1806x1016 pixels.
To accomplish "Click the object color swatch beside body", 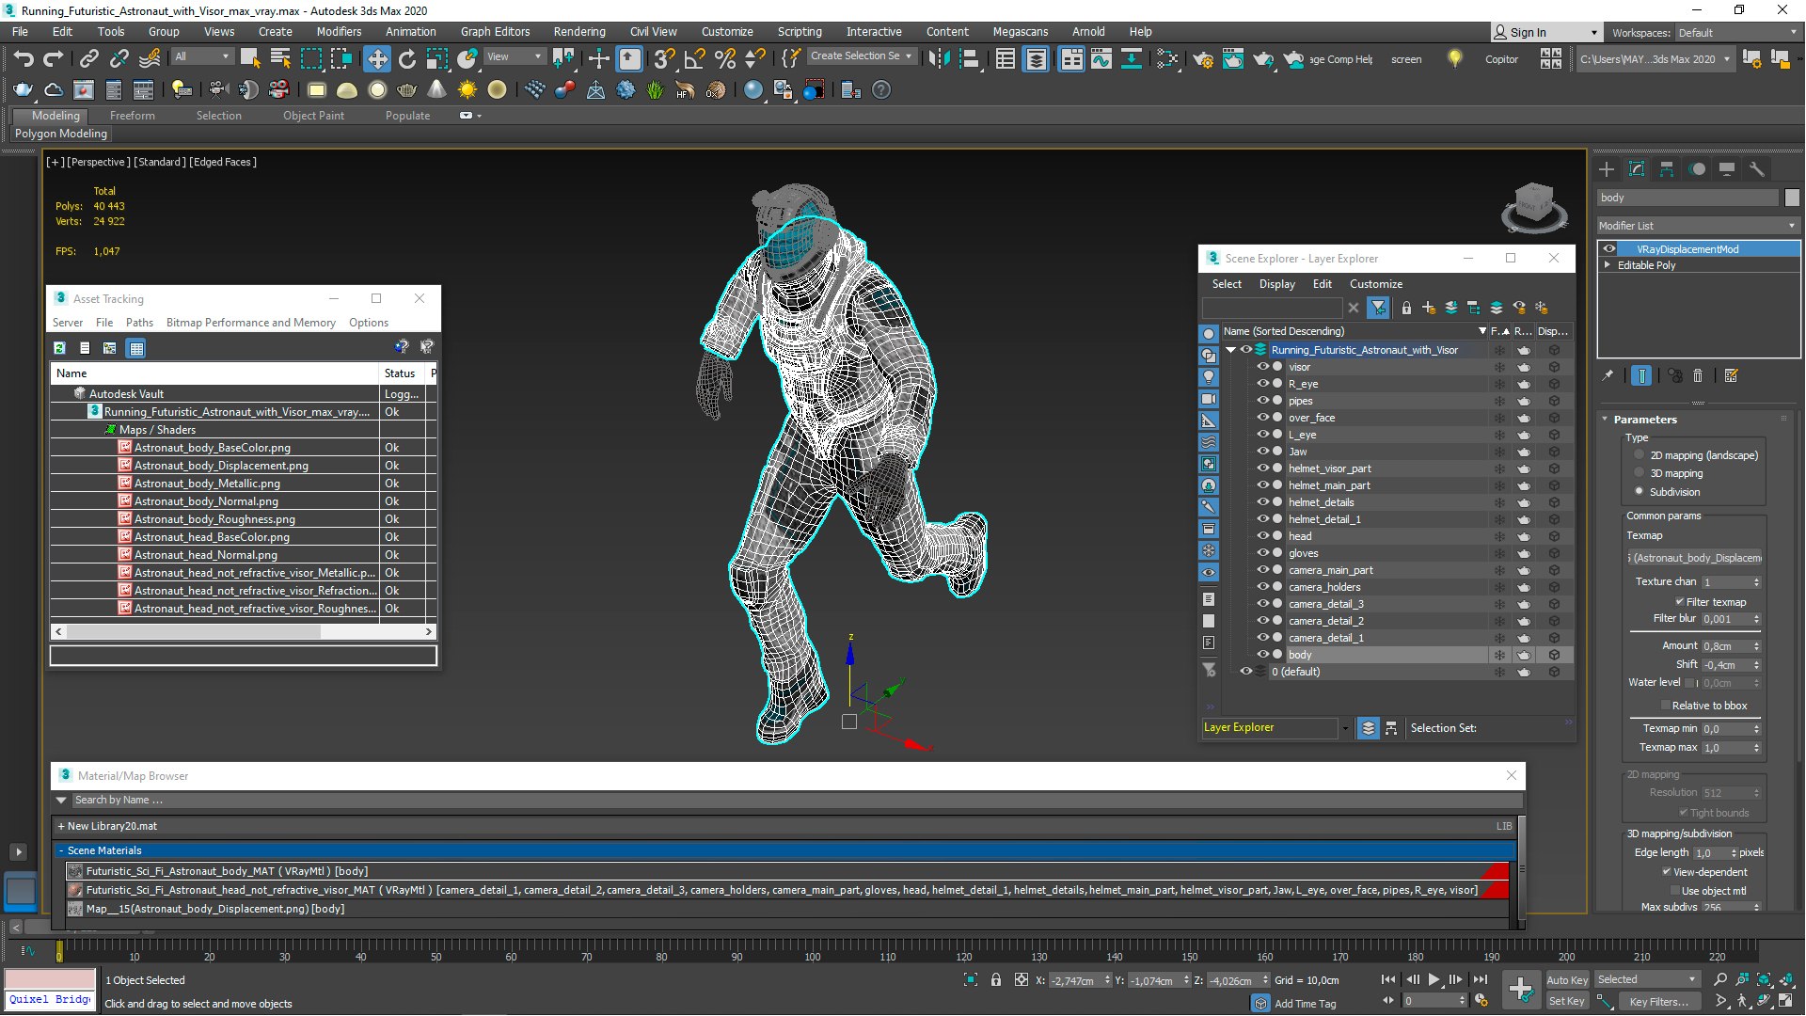I will coord(1792,198).
